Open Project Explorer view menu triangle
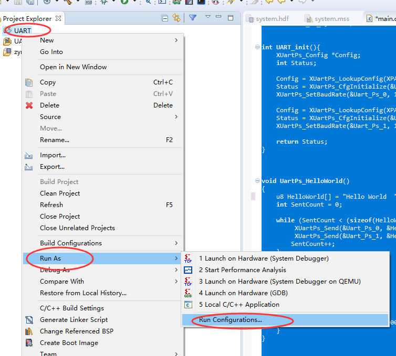Viewport: 396px width, 356px height. coord(207,17)
